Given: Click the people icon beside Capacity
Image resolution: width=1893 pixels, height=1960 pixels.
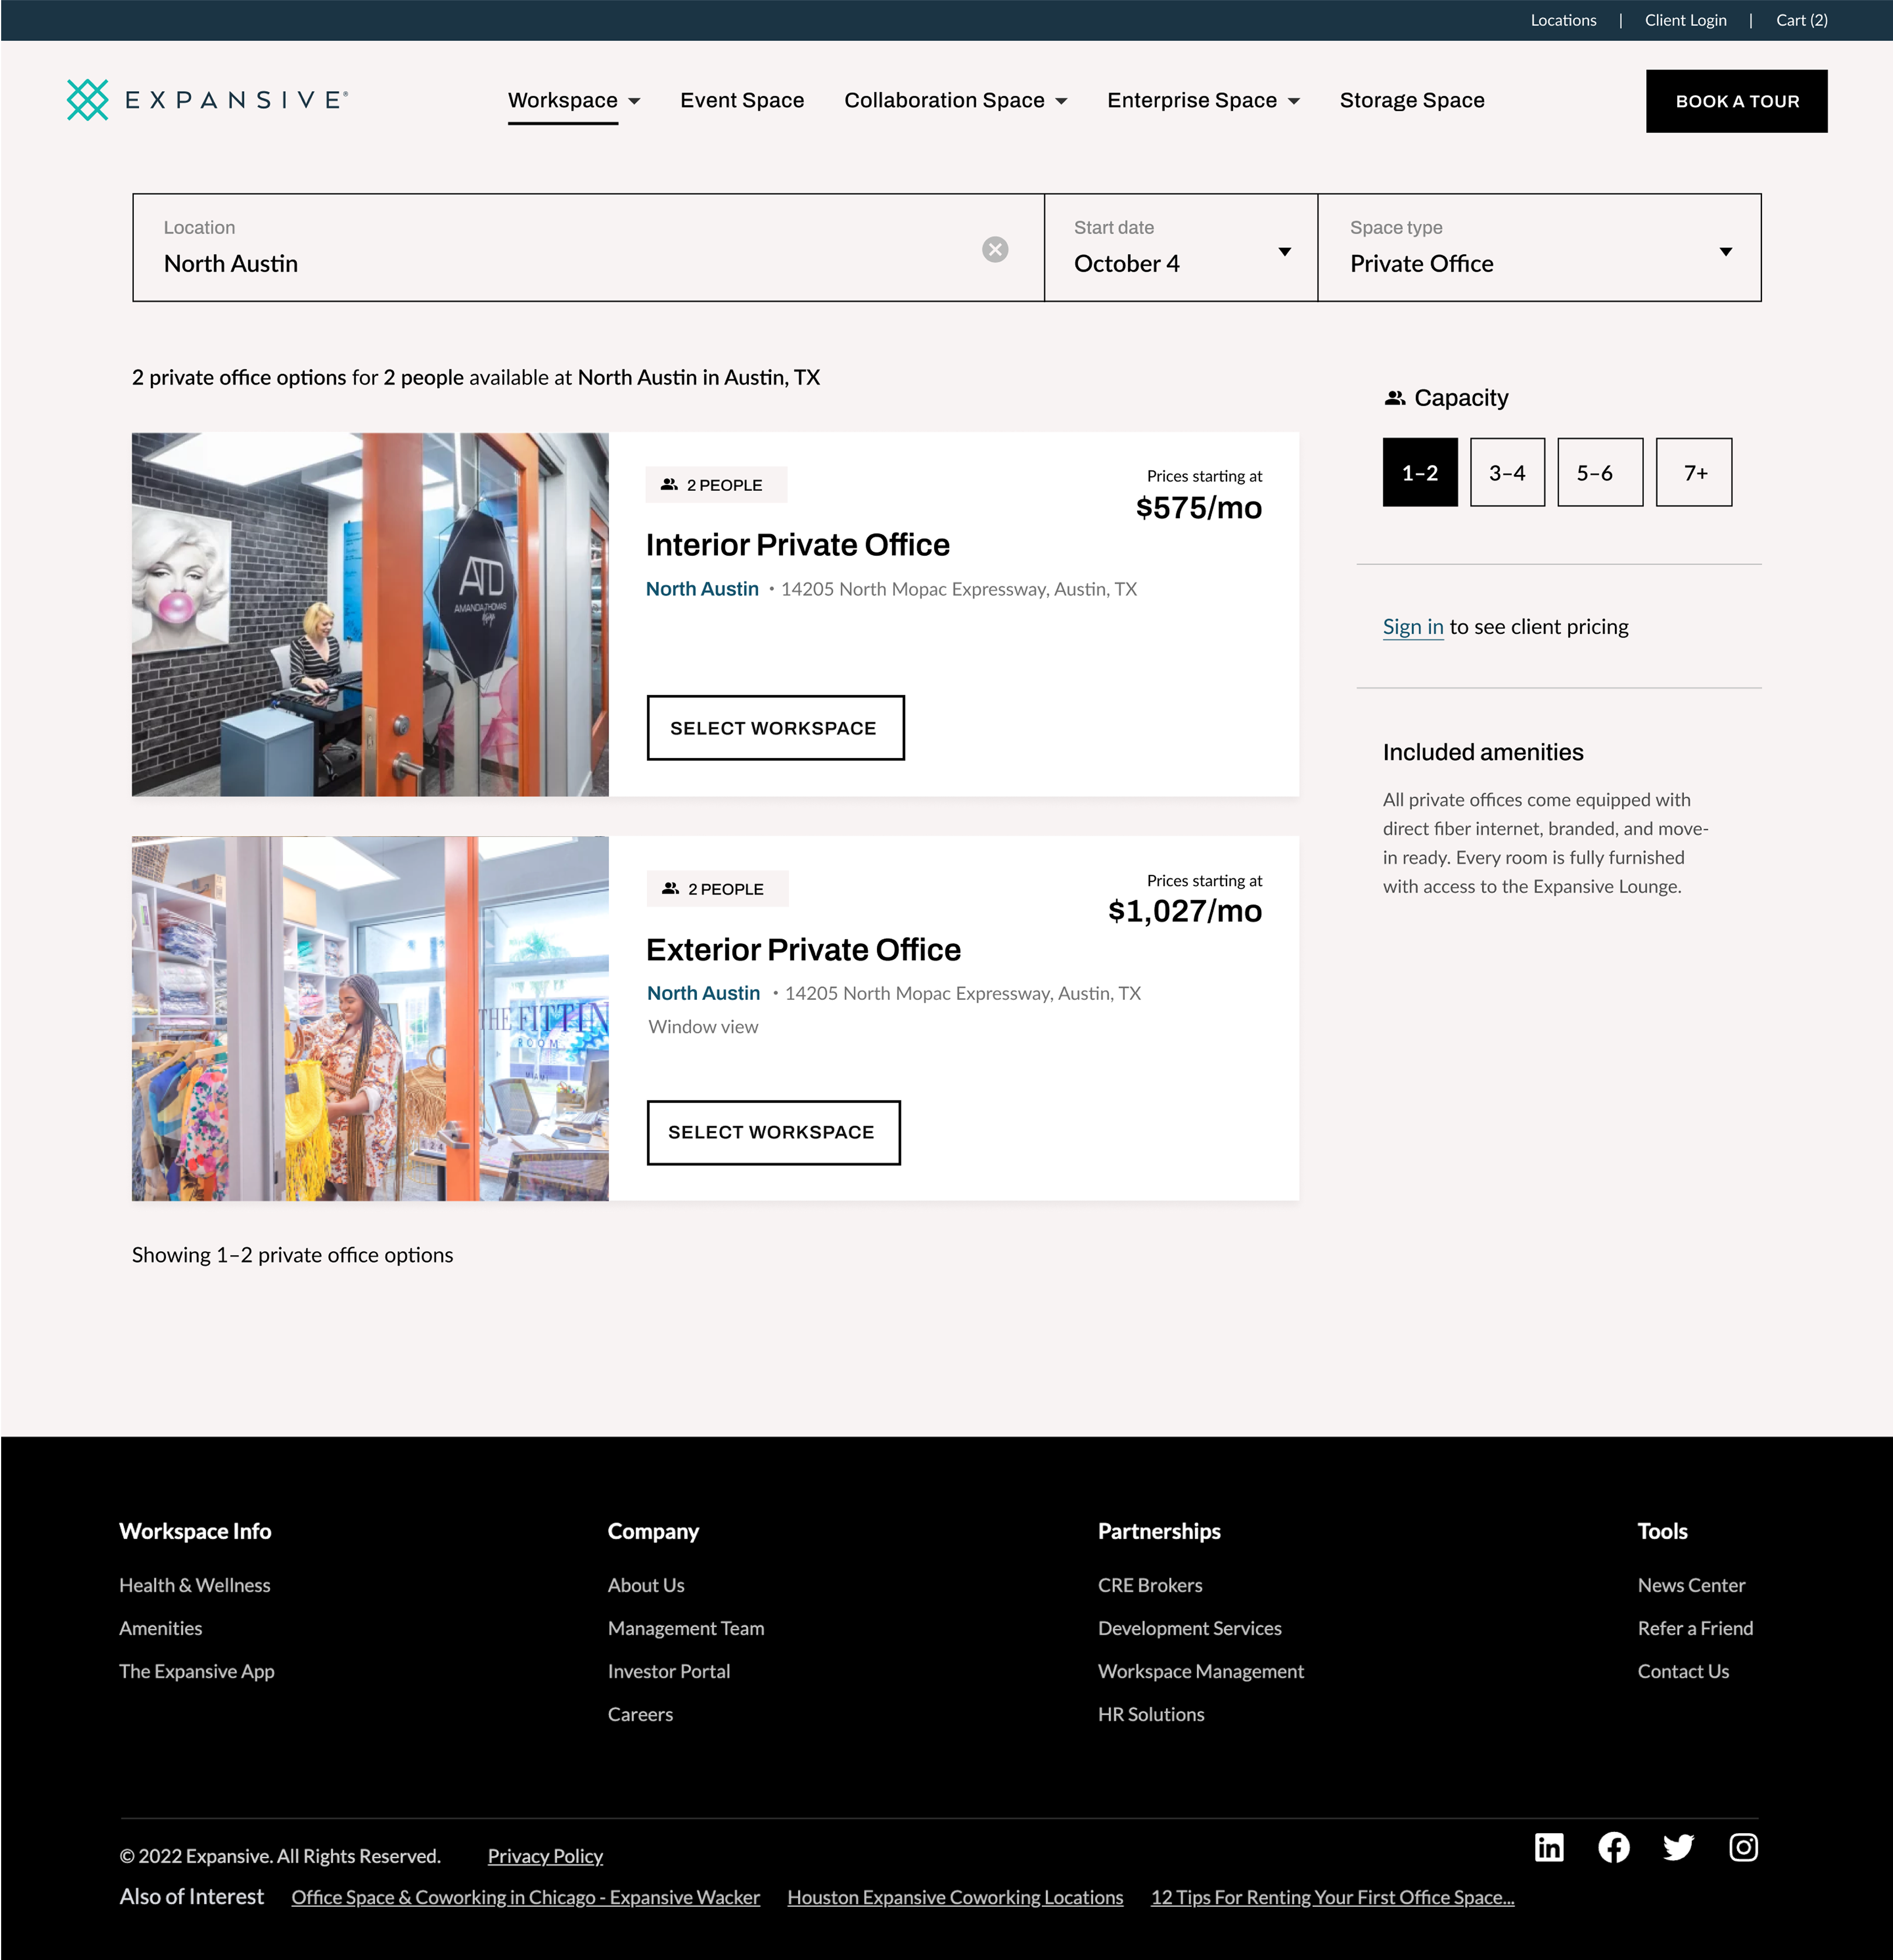Looking at the screenshot, I should pyautogui.click(x=1395, y=398).
